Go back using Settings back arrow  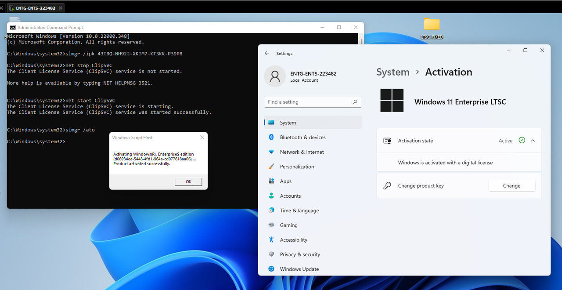[267, 53]
